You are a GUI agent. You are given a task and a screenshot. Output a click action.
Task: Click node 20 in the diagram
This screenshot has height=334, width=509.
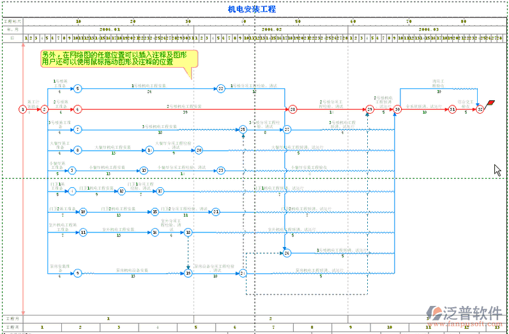tap(199, 150)
